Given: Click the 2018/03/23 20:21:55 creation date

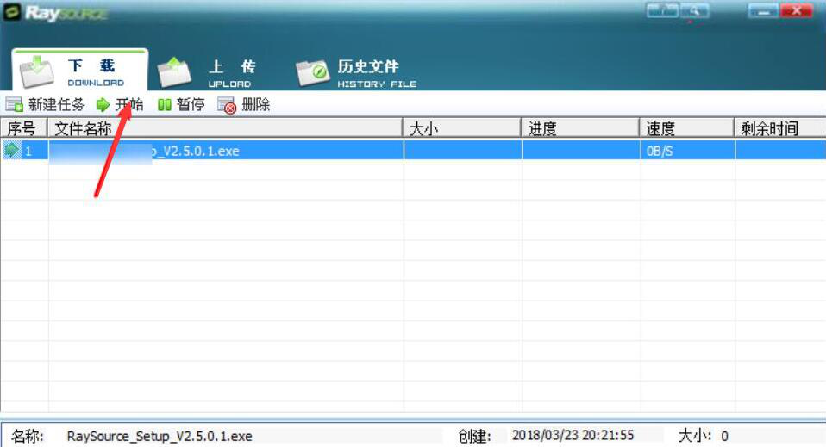Looking at the screenshot, I should [x=573, y=435].
